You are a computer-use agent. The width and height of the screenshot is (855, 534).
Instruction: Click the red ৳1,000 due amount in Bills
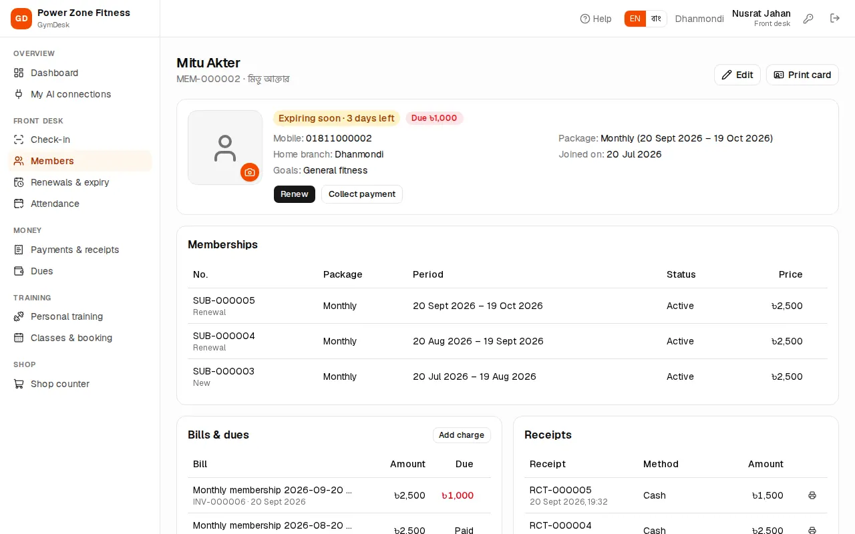coord(458,495)
